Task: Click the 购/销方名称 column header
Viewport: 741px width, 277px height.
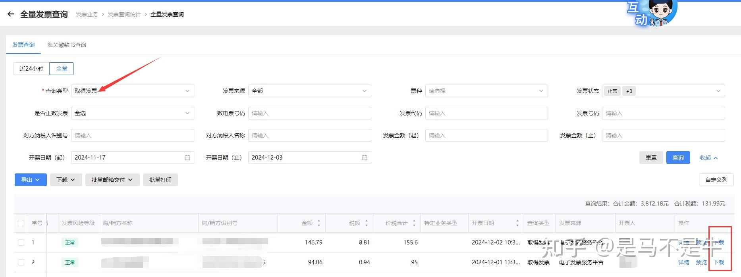Action: click(118, 223)
